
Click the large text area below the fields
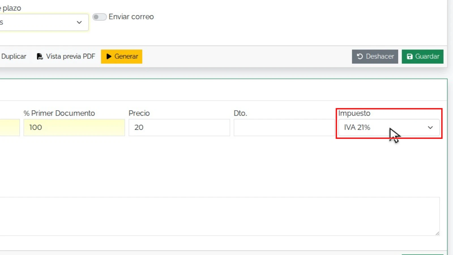[220, 216]
